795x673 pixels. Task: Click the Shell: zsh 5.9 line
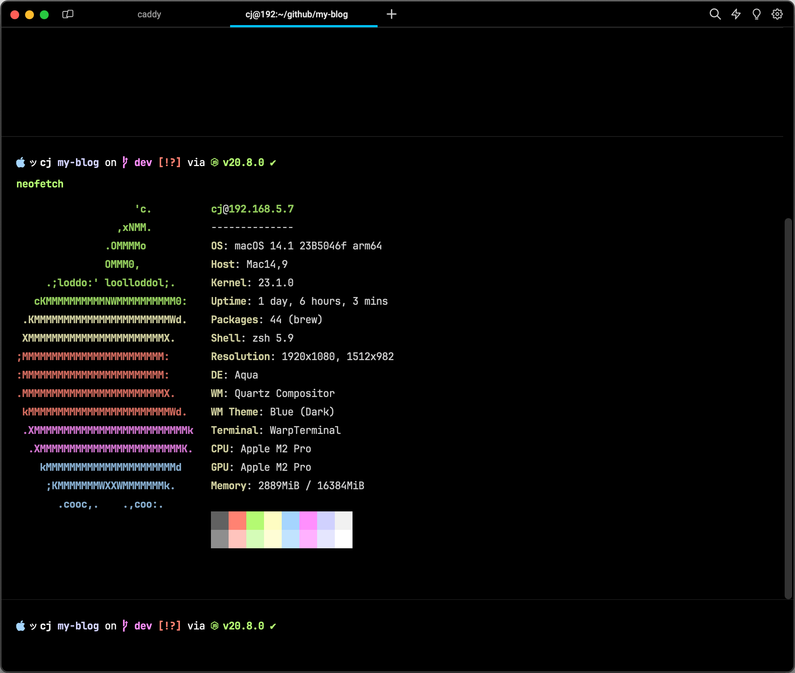(x=252, y=338)
